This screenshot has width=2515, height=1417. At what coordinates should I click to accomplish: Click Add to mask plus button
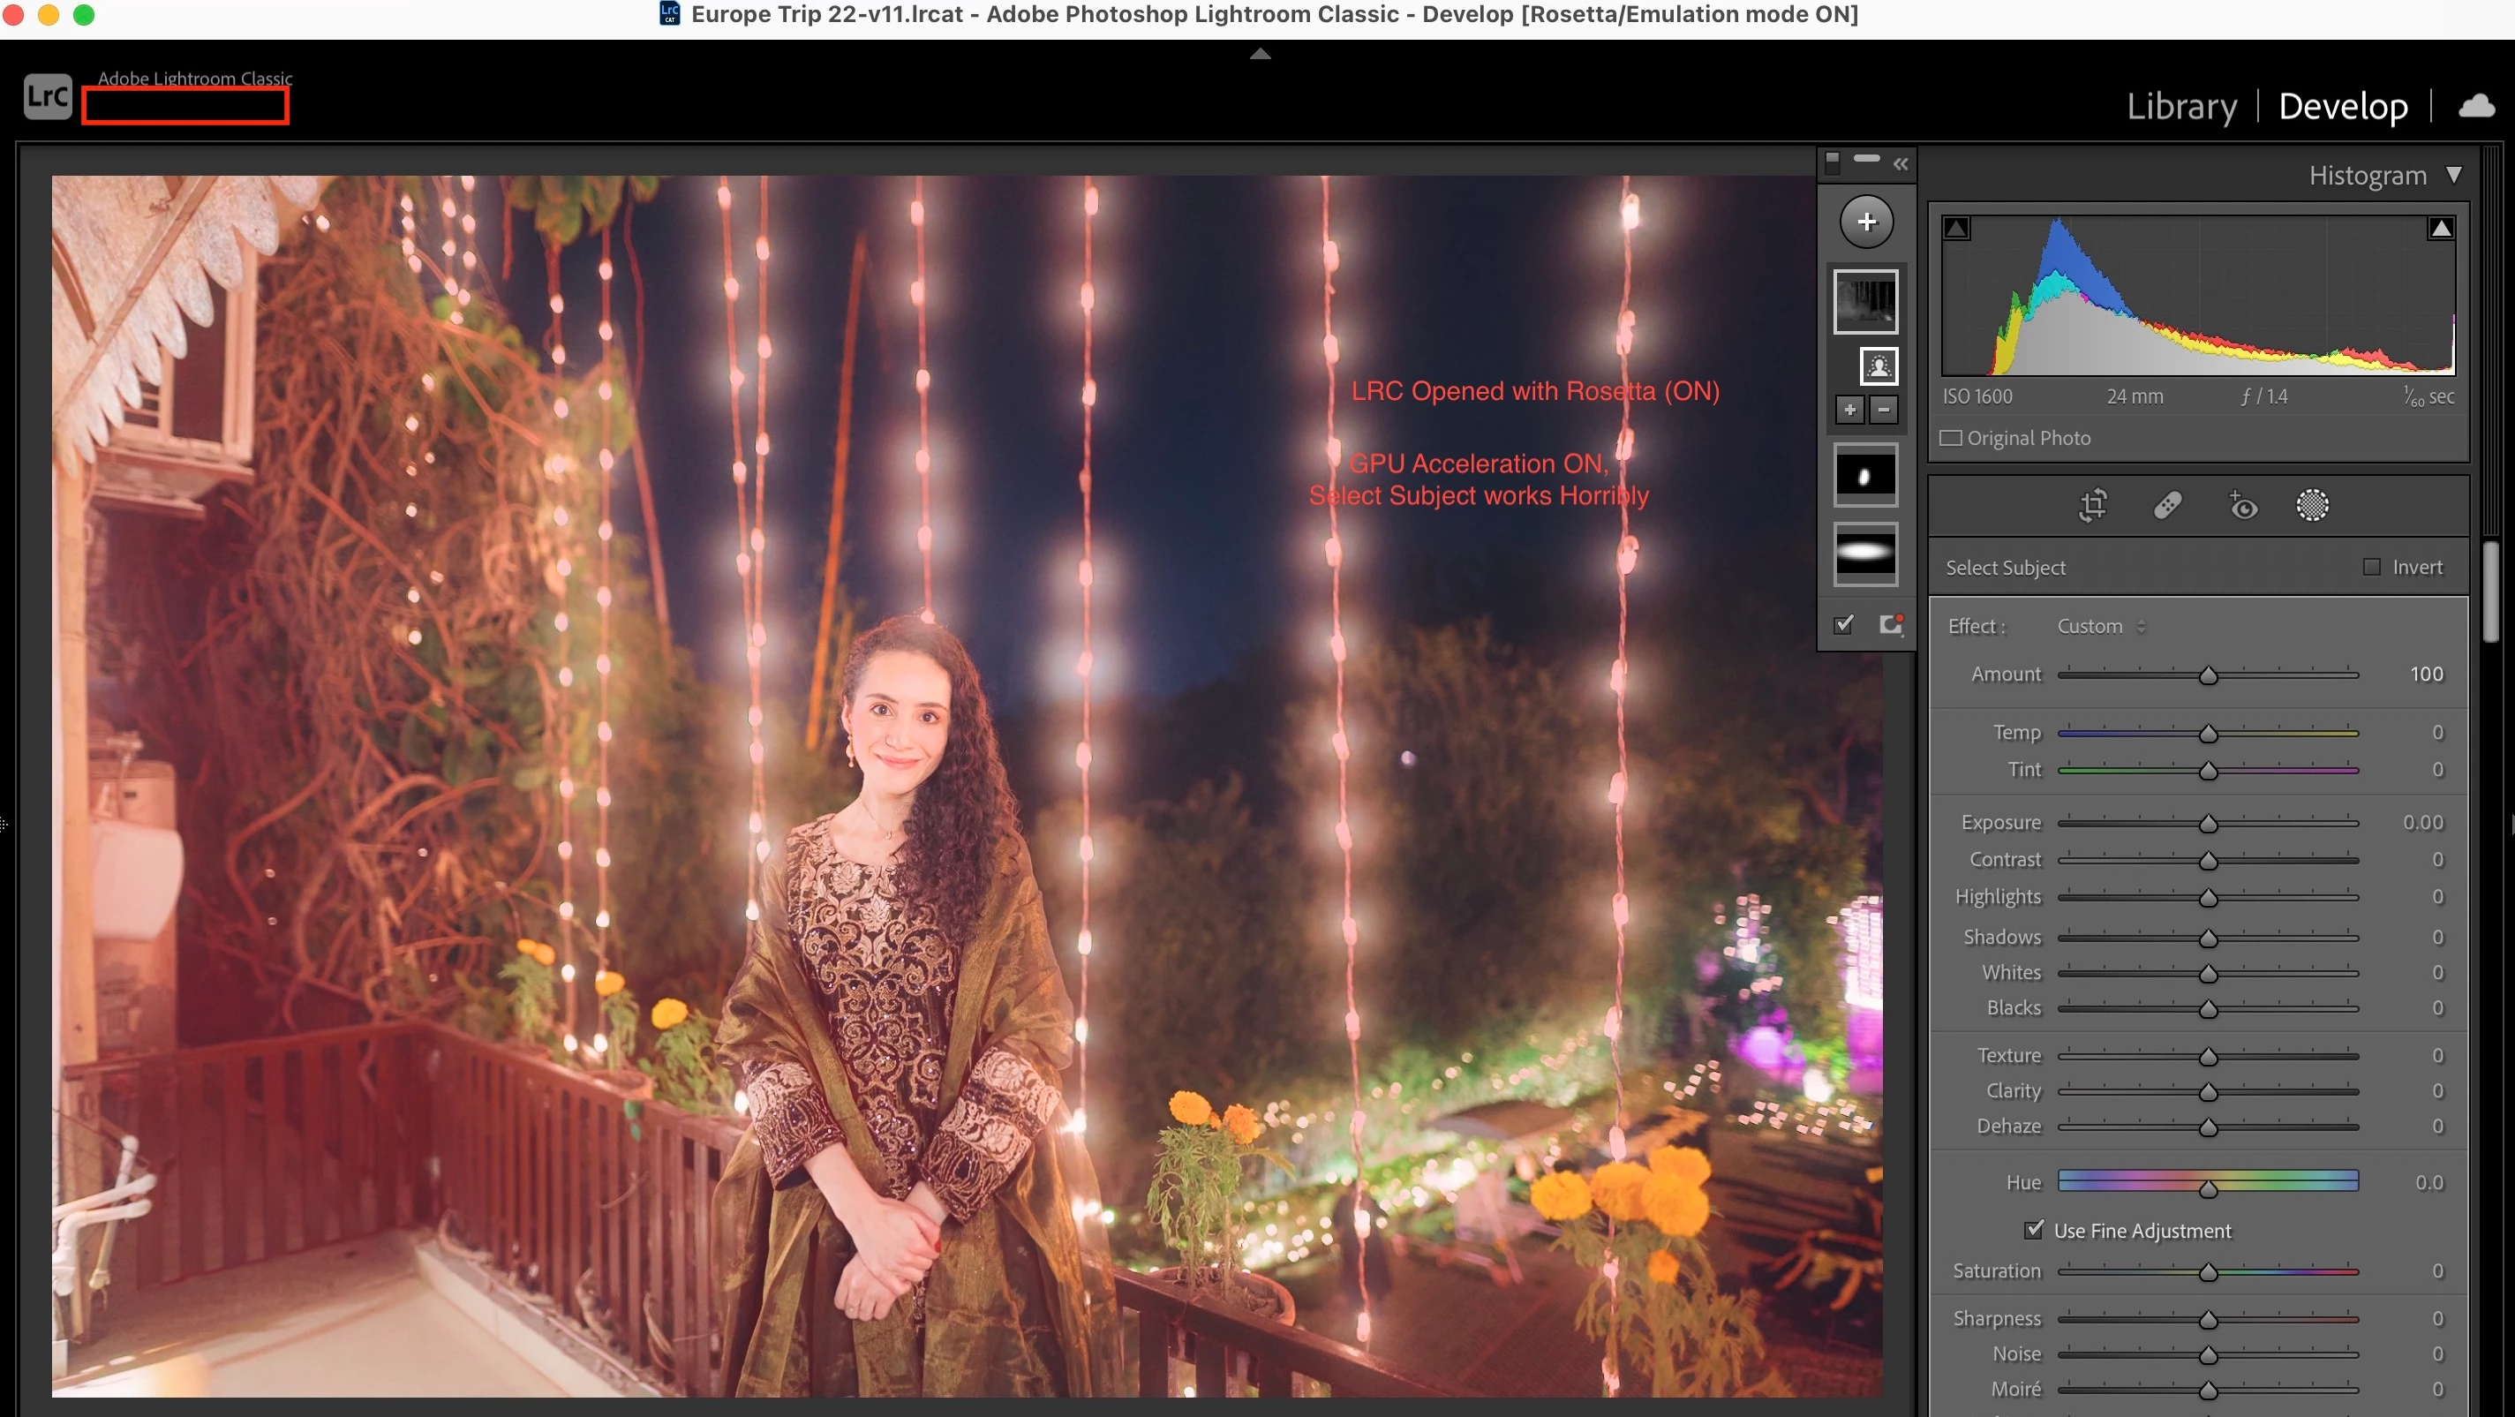[x=1849, y=411]
